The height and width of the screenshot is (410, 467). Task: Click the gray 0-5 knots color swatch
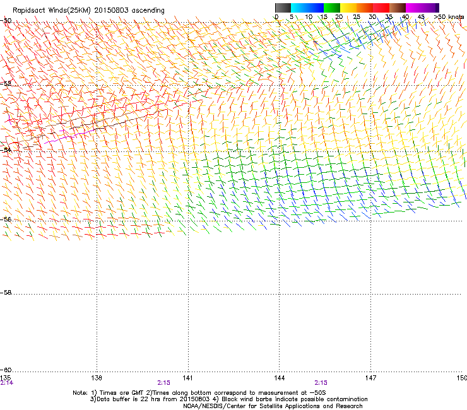[x=283, y=8]
